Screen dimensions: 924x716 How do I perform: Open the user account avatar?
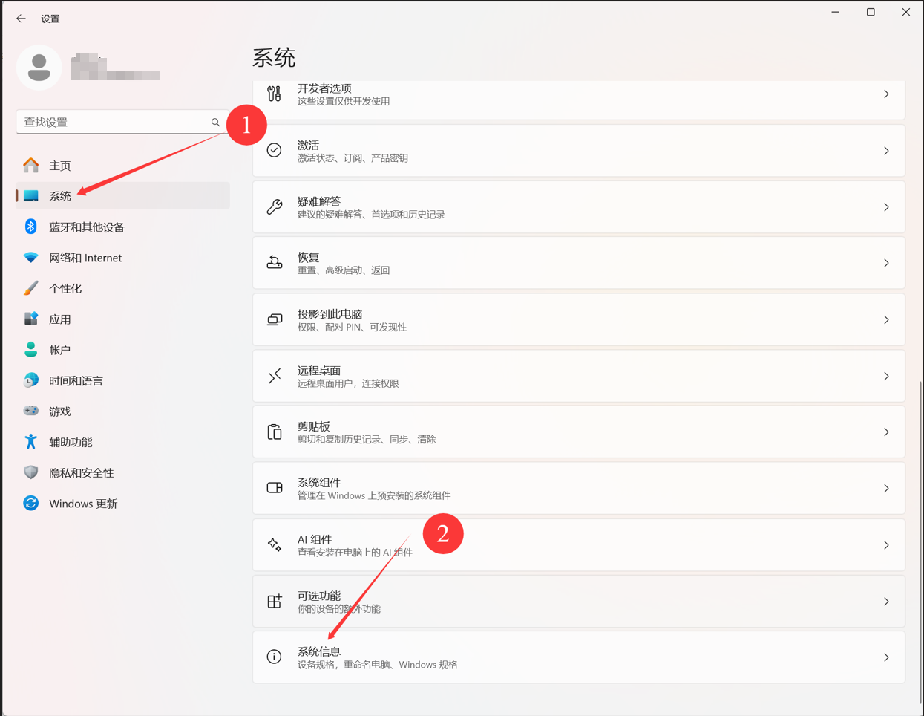coord(39,68)
